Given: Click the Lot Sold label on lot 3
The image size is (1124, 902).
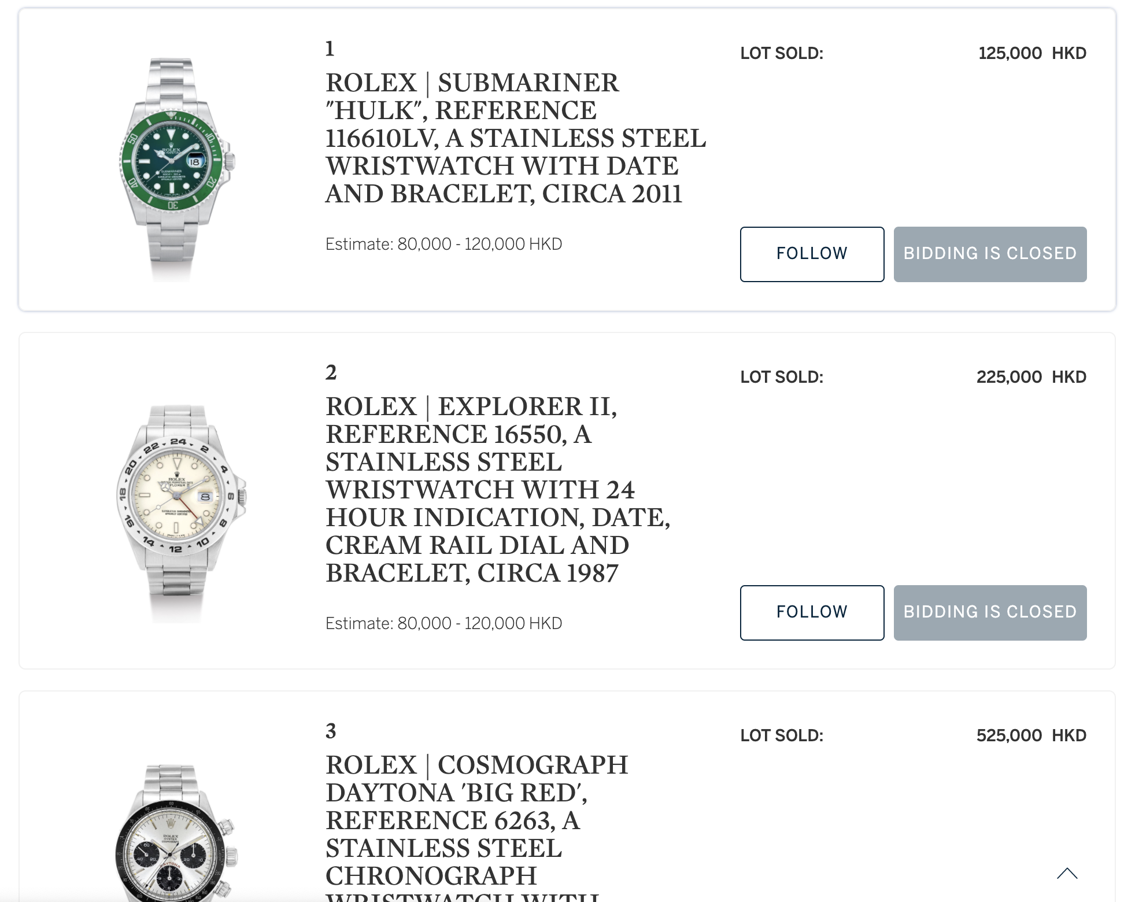Looking at the screenshot, I should [782, 735].
